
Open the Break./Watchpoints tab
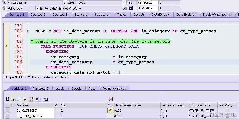(x=217, y=15)
